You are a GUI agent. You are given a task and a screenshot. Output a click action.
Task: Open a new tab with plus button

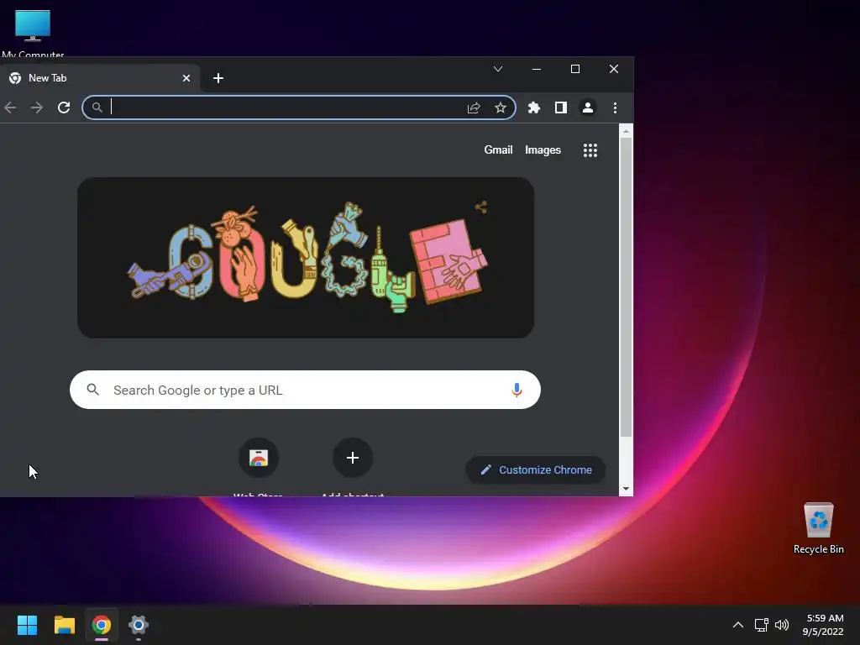click(218, 78)
